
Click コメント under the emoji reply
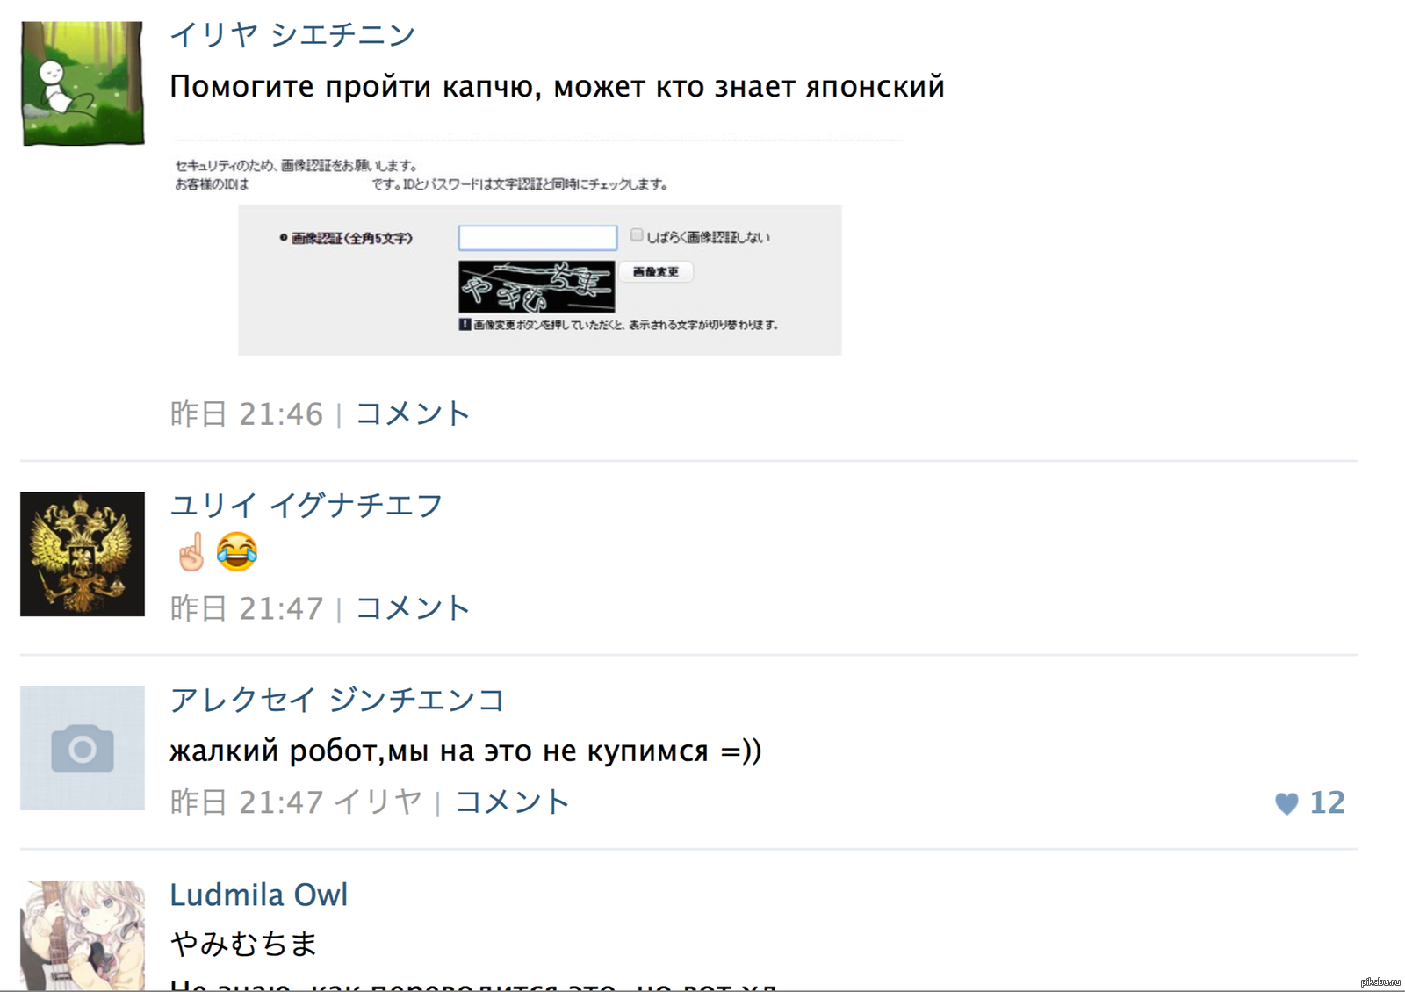(413, 607)
